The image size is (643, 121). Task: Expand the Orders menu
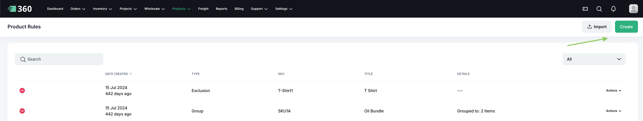[x=78, y=9]
